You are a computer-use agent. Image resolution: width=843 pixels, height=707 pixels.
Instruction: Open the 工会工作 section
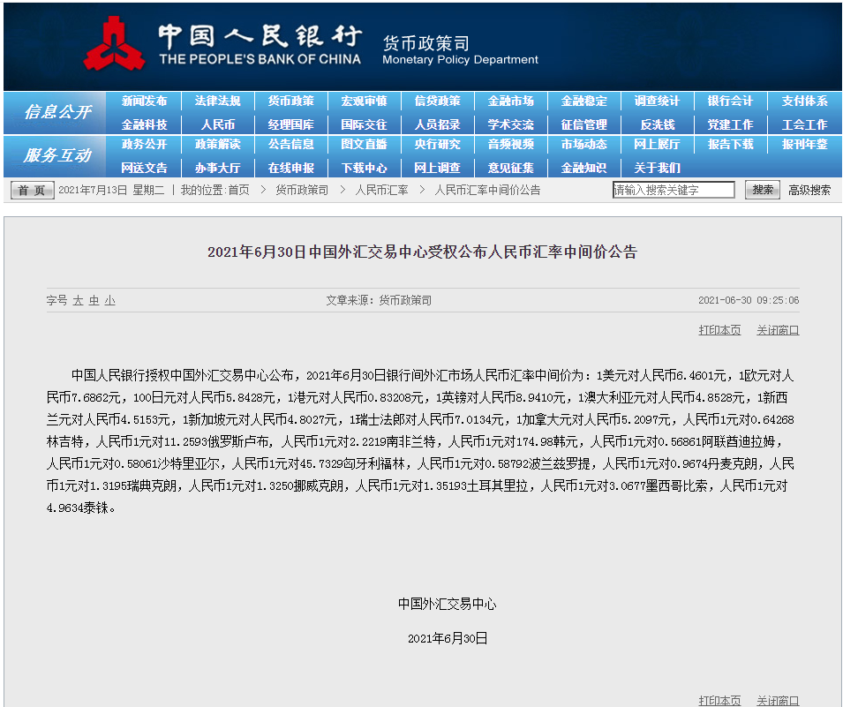pos(804,124)
